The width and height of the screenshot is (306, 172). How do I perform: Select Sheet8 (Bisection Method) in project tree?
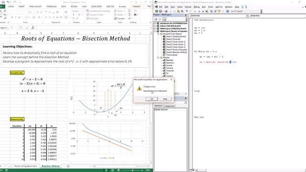pos(175,52)
